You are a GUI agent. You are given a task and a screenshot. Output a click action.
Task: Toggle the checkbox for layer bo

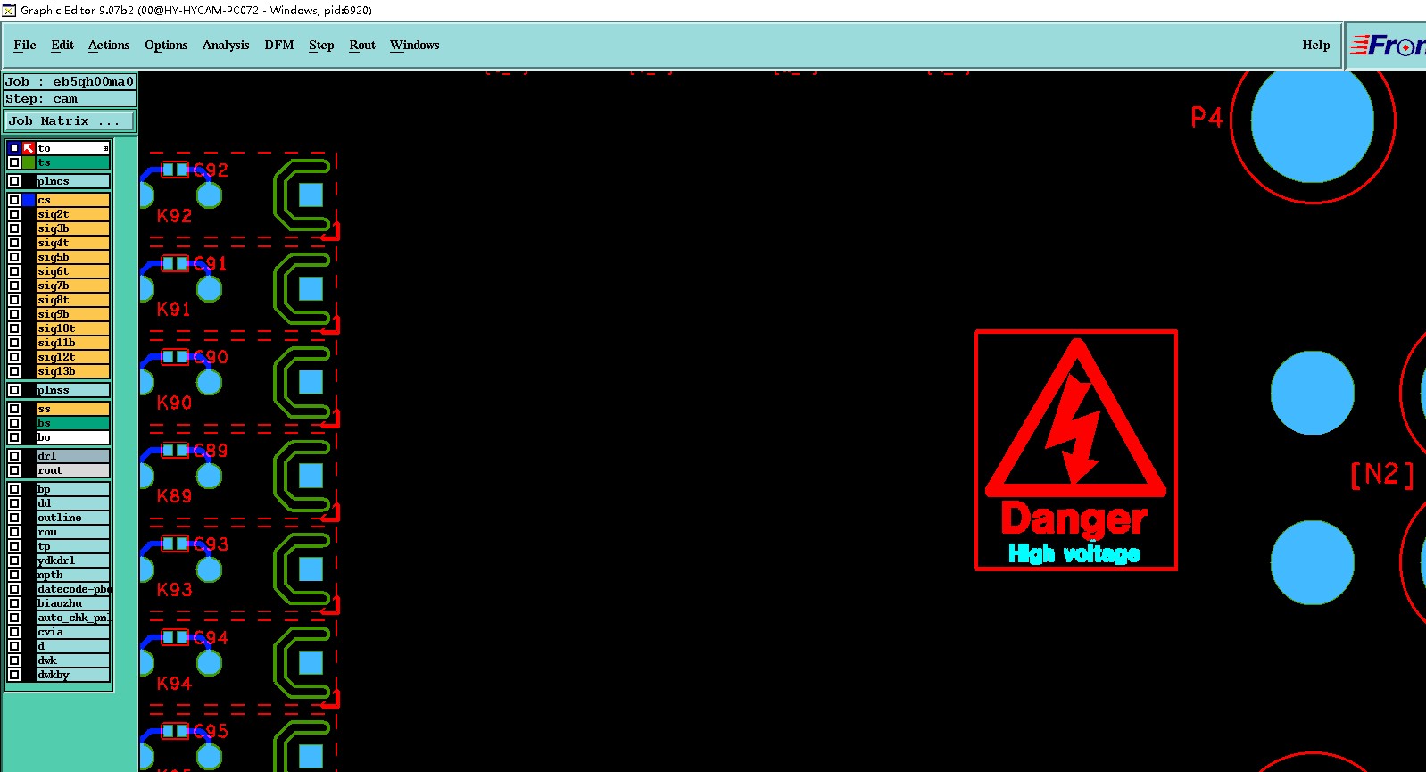point(14,437)
